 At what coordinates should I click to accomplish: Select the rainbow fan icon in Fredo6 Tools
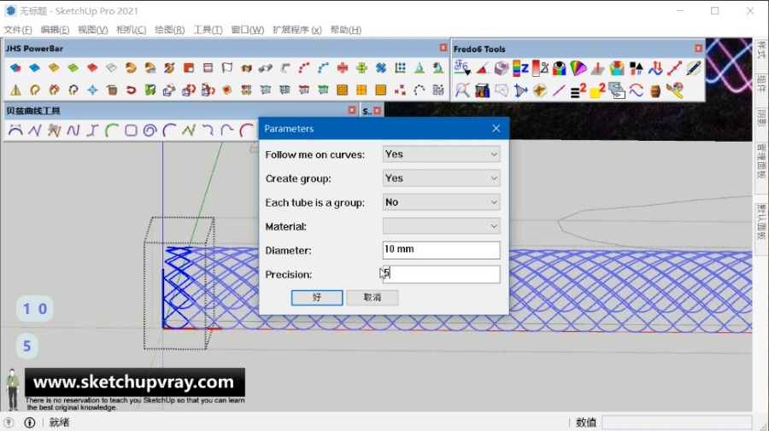(x=578, y=68)
